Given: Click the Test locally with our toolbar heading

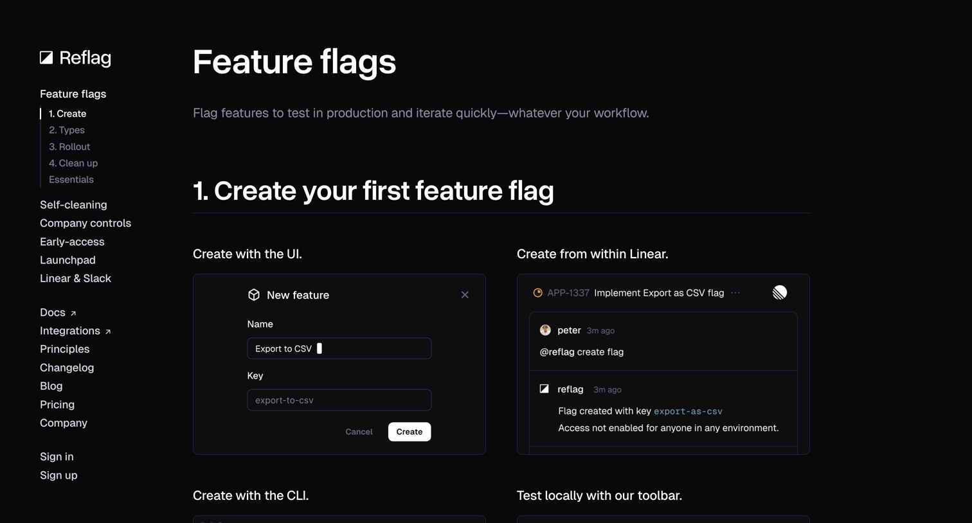Looking at the screenshot, I should 599,495.
